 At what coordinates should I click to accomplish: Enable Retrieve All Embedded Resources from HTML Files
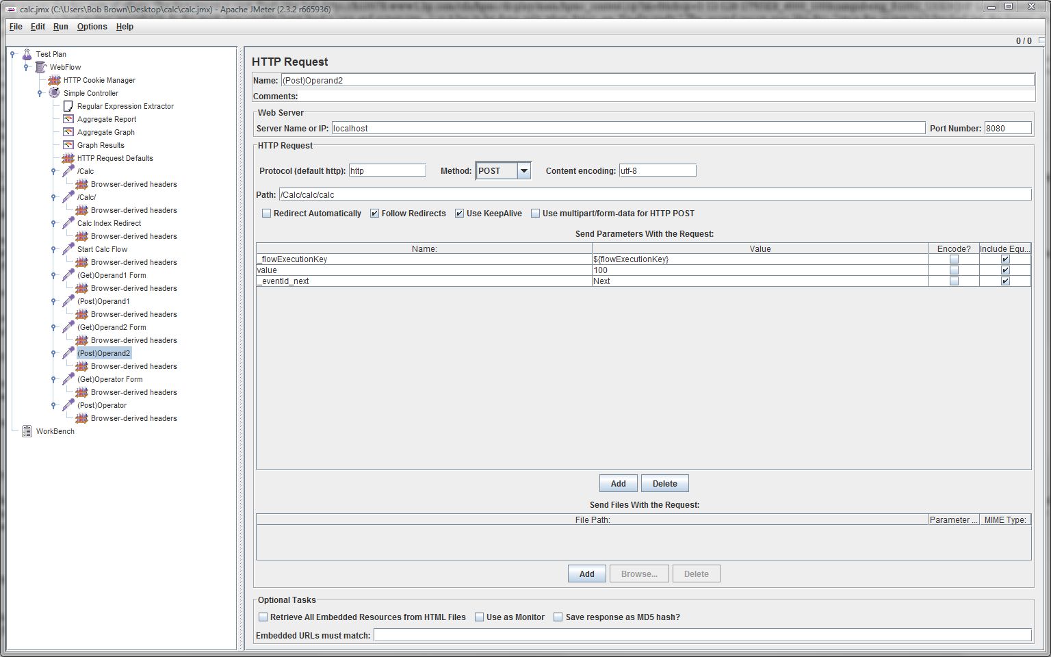tap(263, 617)
